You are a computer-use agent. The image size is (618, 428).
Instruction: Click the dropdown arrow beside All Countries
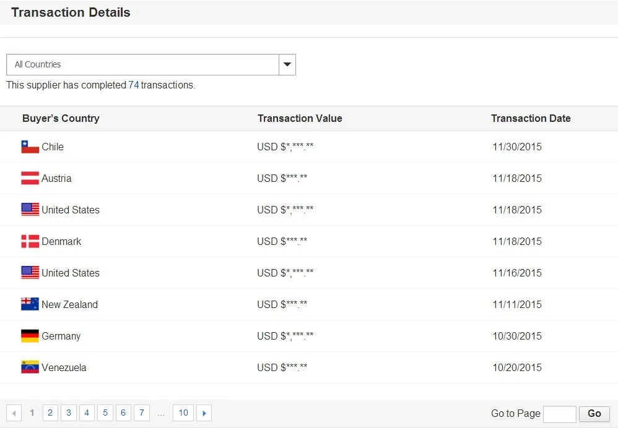point(287,64)
